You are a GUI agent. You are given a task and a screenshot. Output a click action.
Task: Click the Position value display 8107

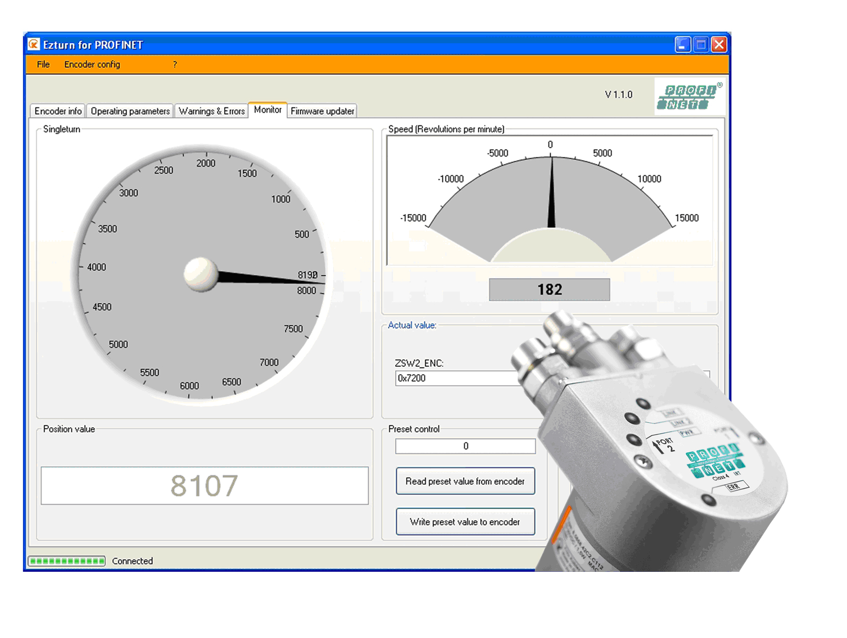205,486
